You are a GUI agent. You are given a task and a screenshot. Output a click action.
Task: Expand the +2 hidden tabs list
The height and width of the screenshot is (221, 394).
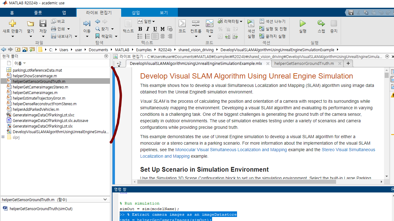(x=119, y=64)
